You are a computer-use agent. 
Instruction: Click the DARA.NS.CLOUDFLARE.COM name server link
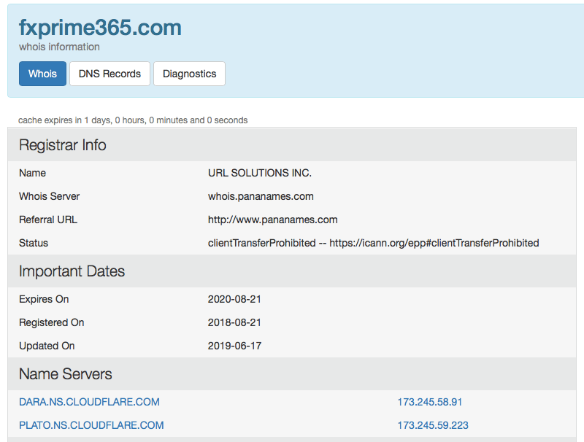[89, 402]
